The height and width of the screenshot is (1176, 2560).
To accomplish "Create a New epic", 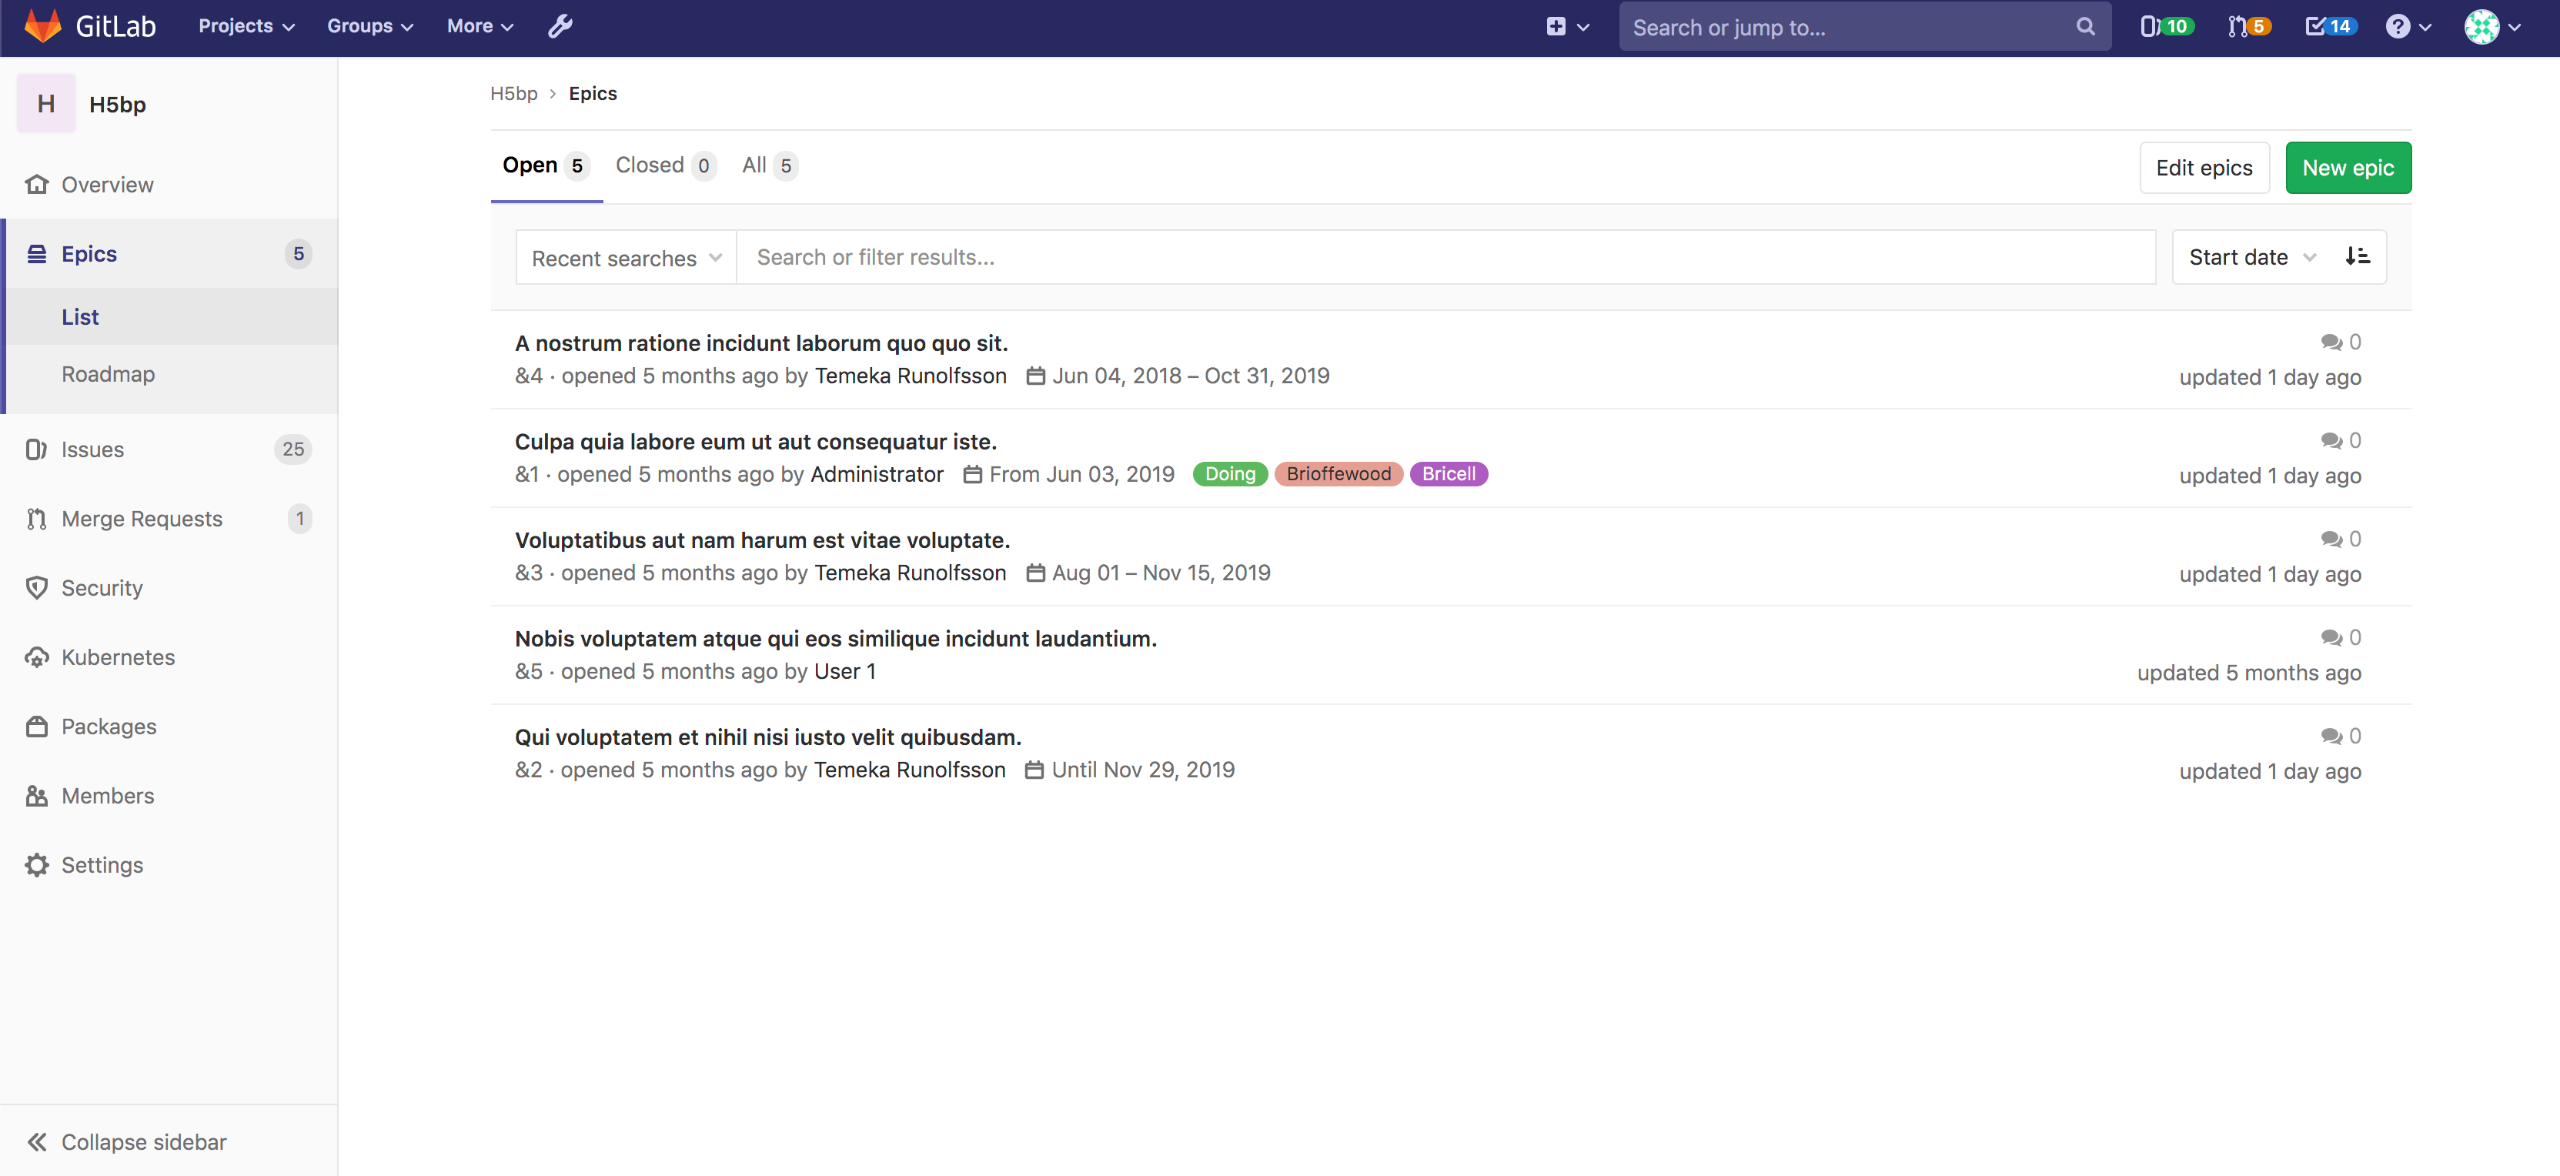I will [2348, 167].
